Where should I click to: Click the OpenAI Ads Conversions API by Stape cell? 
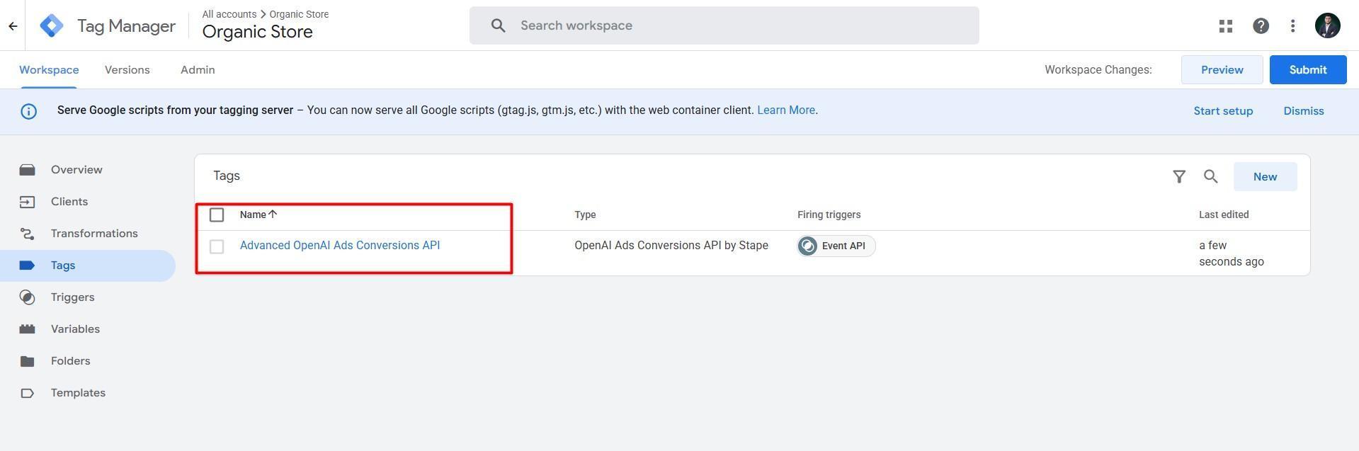(x=671, y=245)
